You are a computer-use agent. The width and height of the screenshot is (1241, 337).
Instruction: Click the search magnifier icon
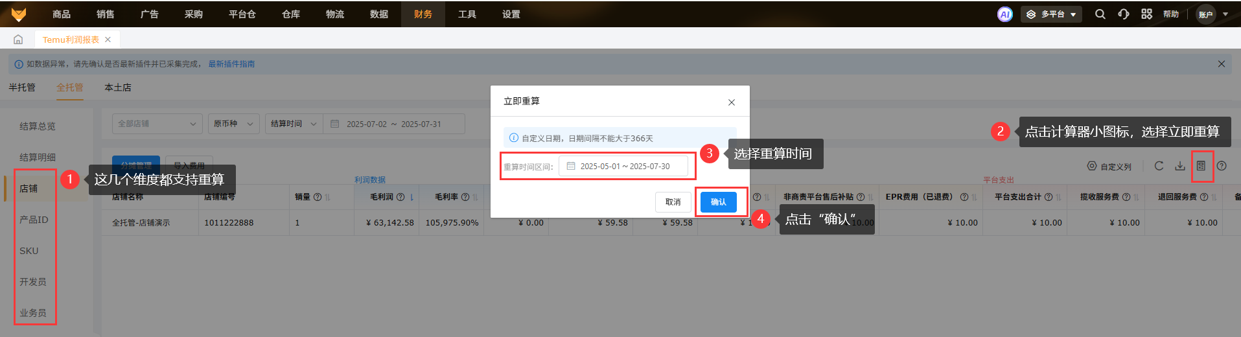click(1100, 14)
